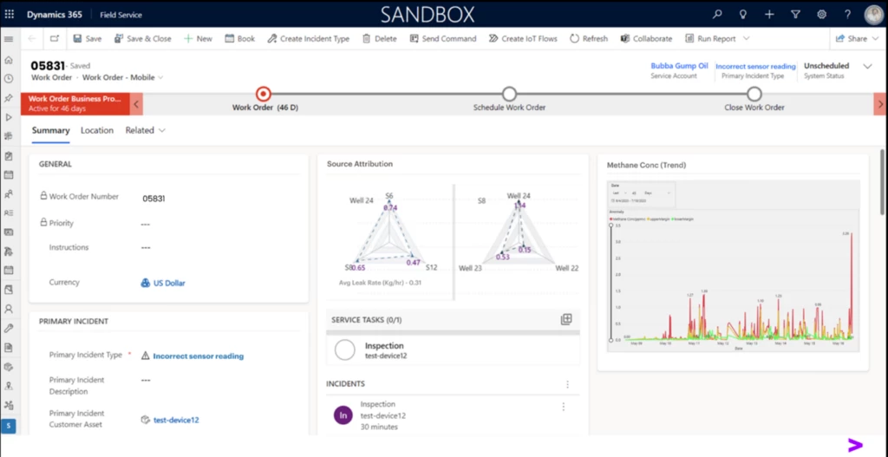
Task: Open the Work Order Business Process flag
Action: click(75, 103)
